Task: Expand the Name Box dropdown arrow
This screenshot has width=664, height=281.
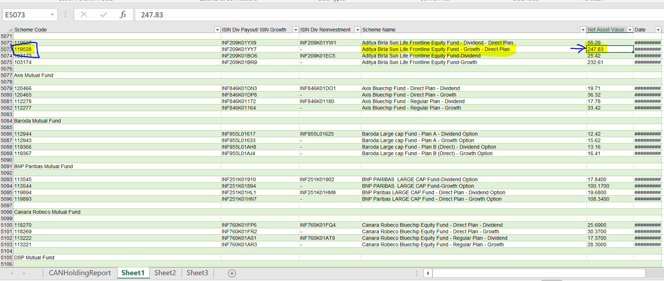Action: coord(52,15)
